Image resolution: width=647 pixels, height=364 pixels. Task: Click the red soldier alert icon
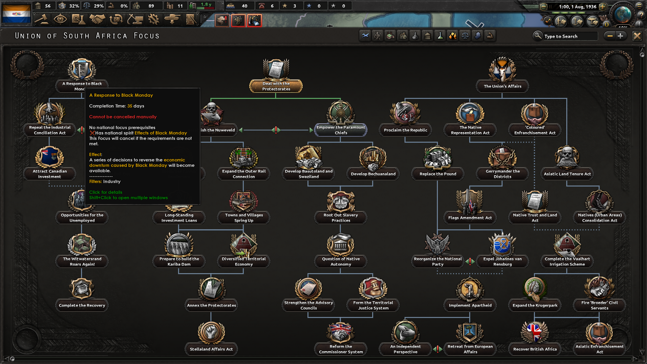coord(238,21)
